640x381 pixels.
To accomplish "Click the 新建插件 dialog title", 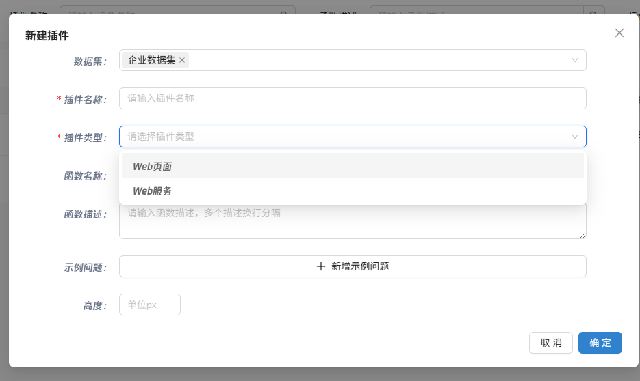I will coord(47,36).
